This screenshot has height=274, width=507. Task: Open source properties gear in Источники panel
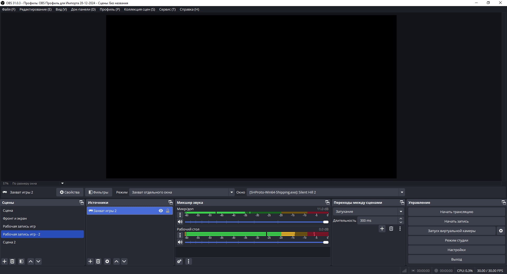pos(107,261)
